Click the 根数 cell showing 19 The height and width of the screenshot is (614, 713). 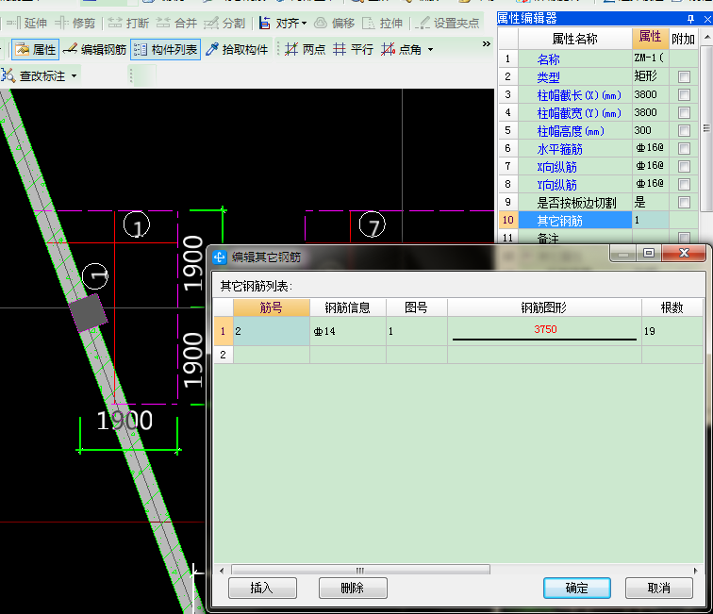[x=672, y=331]
